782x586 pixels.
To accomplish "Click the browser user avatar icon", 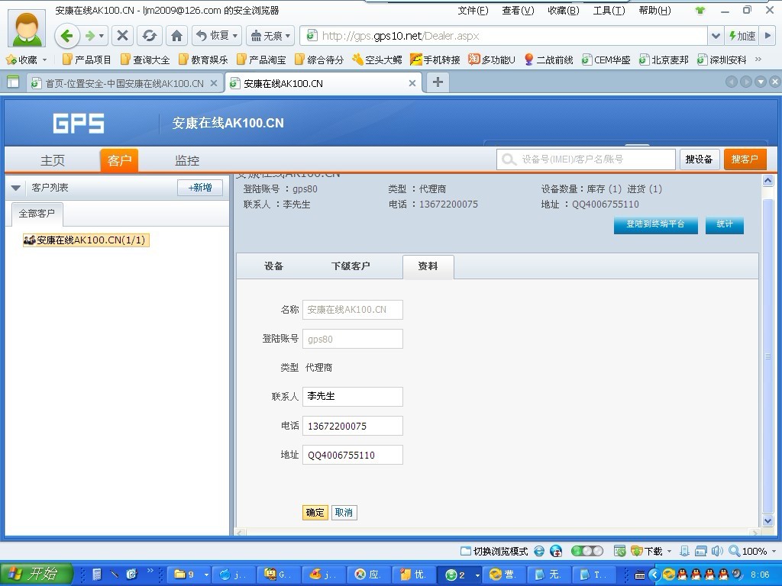I will click(x=27, y=28).
